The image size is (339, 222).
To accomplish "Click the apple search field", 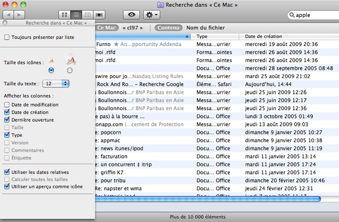I will [x=313, y=15].
